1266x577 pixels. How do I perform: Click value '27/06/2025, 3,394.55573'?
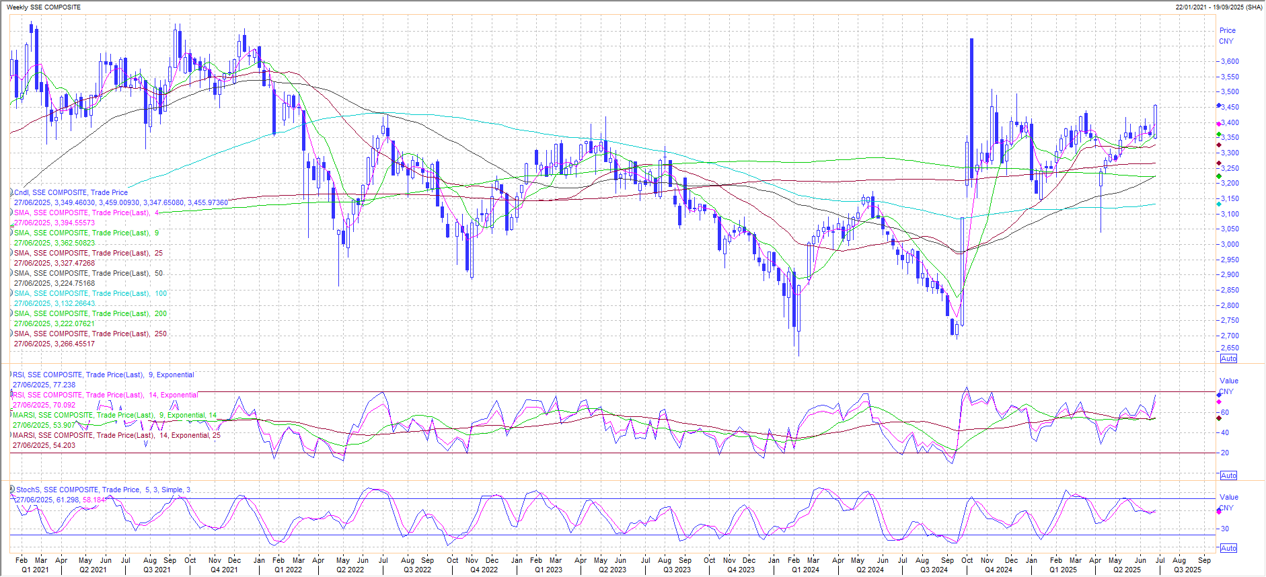coord(54,223)
